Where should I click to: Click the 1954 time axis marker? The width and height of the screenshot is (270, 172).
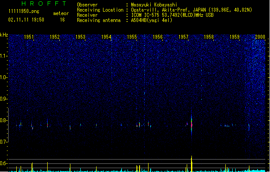pos(106,37)
